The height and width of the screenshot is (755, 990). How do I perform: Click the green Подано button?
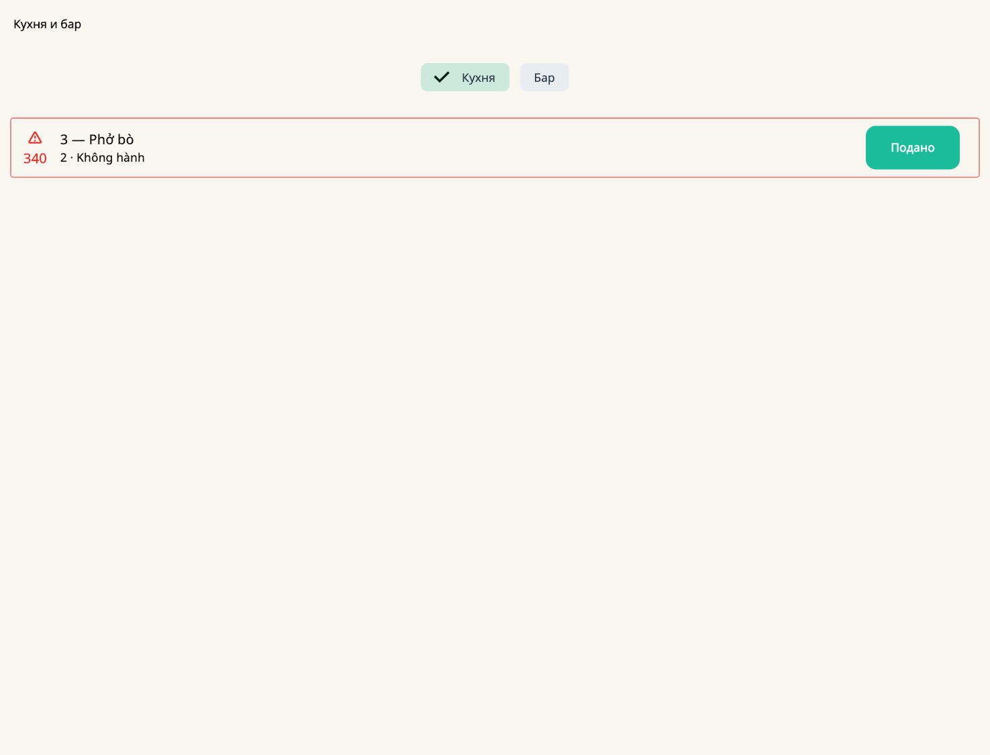coord(912,148)
